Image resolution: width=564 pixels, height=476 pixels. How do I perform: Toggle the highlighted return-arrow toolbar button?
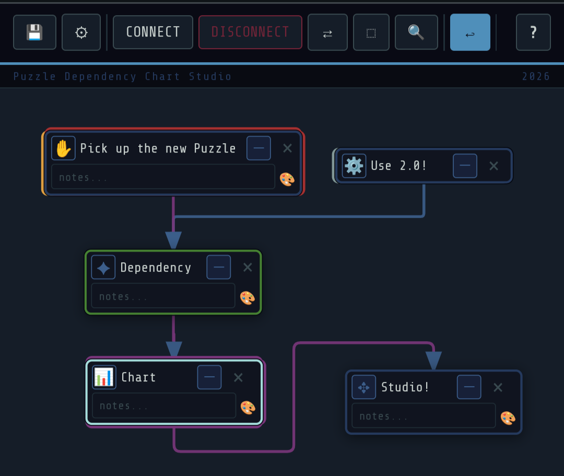point(470,32)
